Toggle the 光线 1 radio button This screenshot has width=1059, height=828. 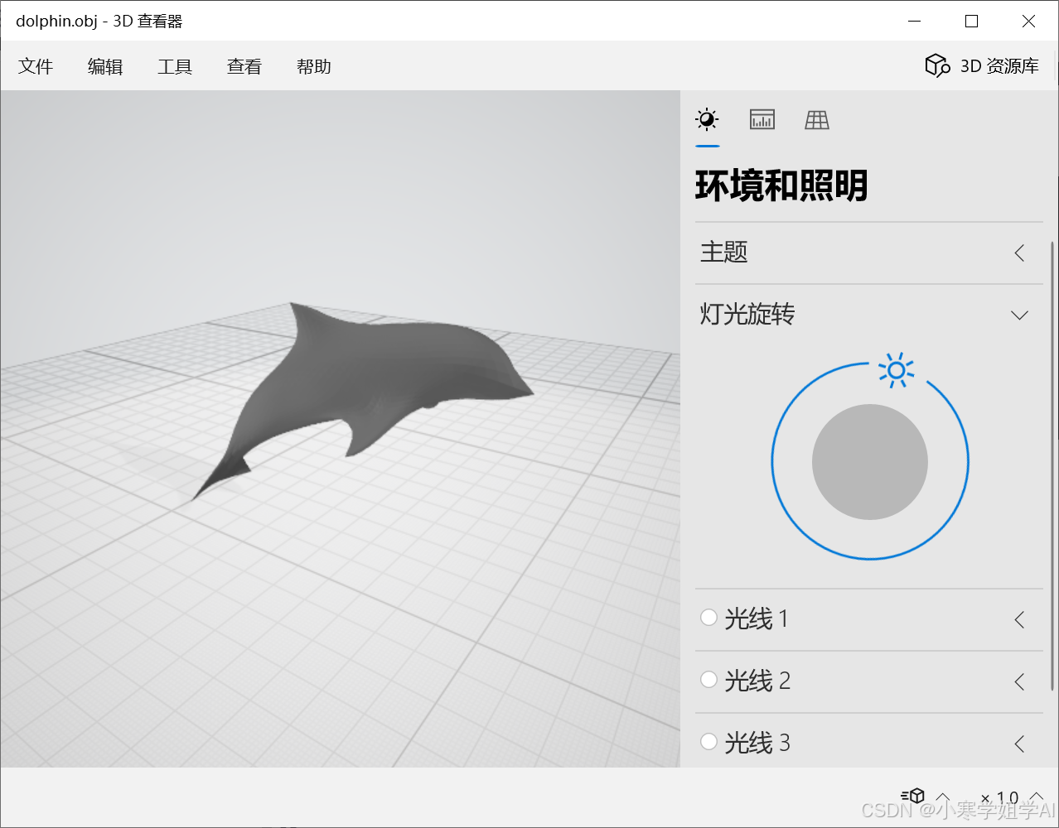point(708,617)
